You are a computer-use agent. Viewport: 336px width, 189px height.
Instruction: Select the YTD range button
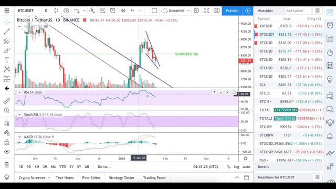point(62,167)
